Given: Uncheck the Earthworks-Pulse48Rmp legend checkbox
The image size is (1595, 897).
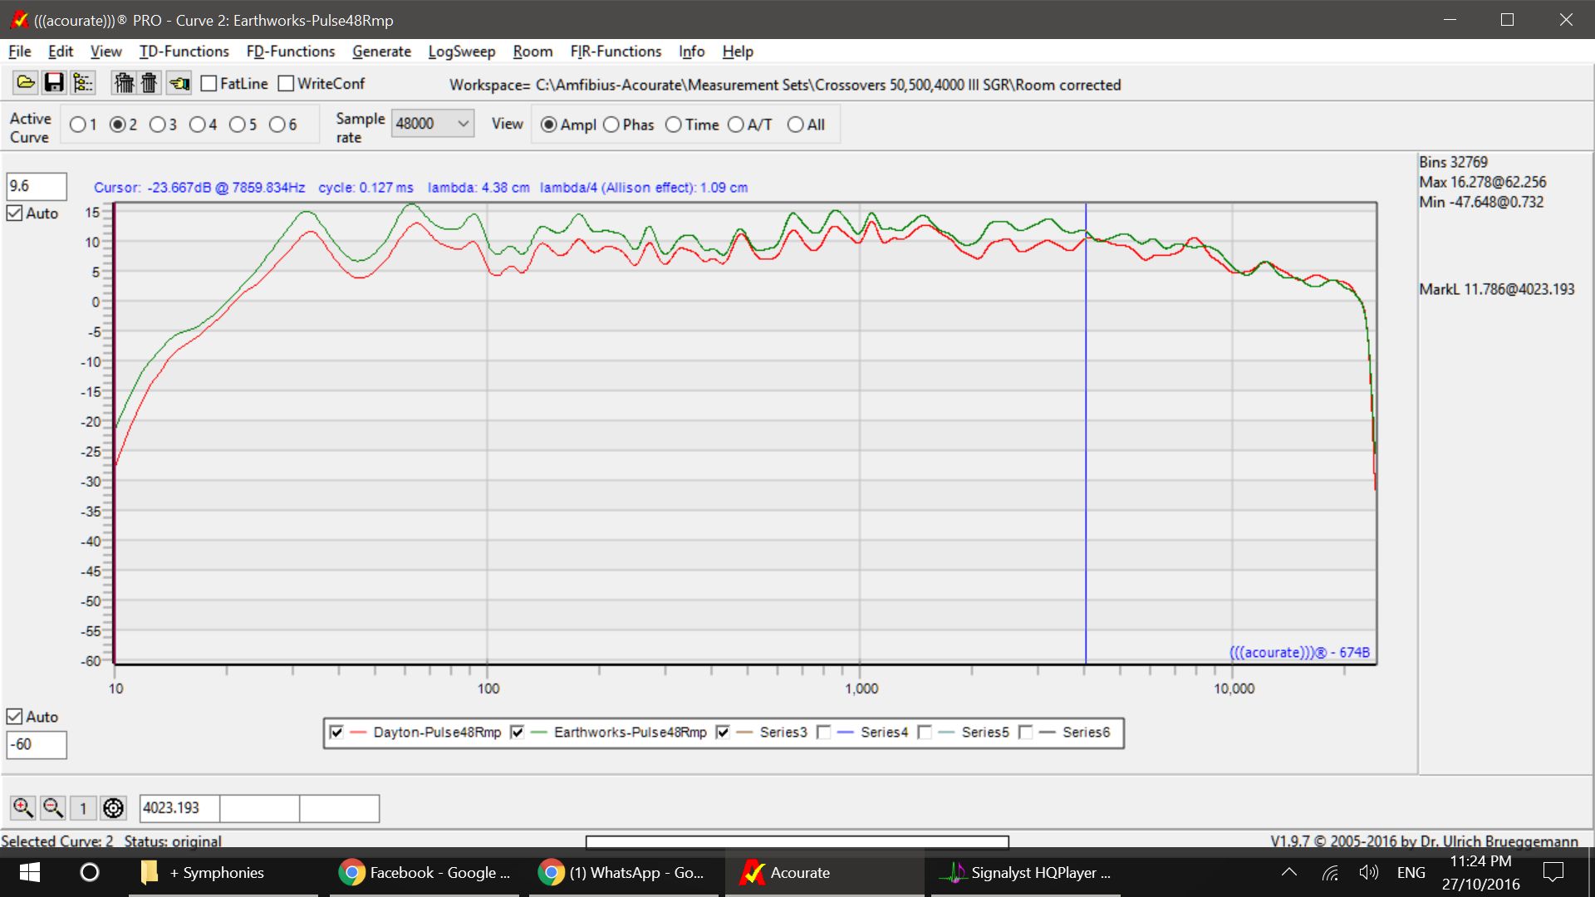Looking at the screenshot, I should click(x=518, y=732).
